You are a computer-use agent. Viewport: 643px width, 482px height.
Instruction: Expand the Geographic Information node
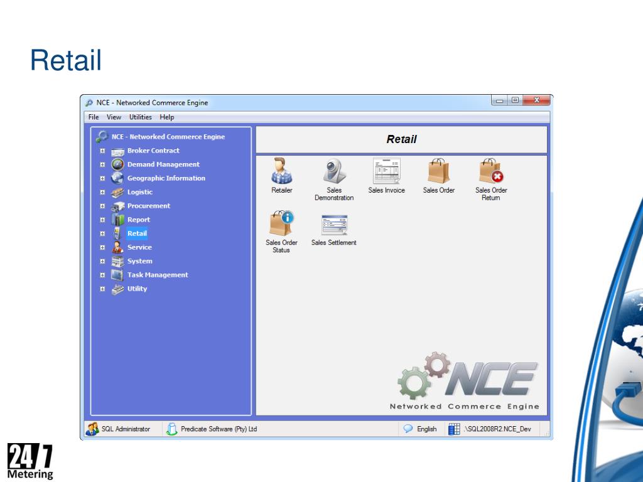(102, 178)
